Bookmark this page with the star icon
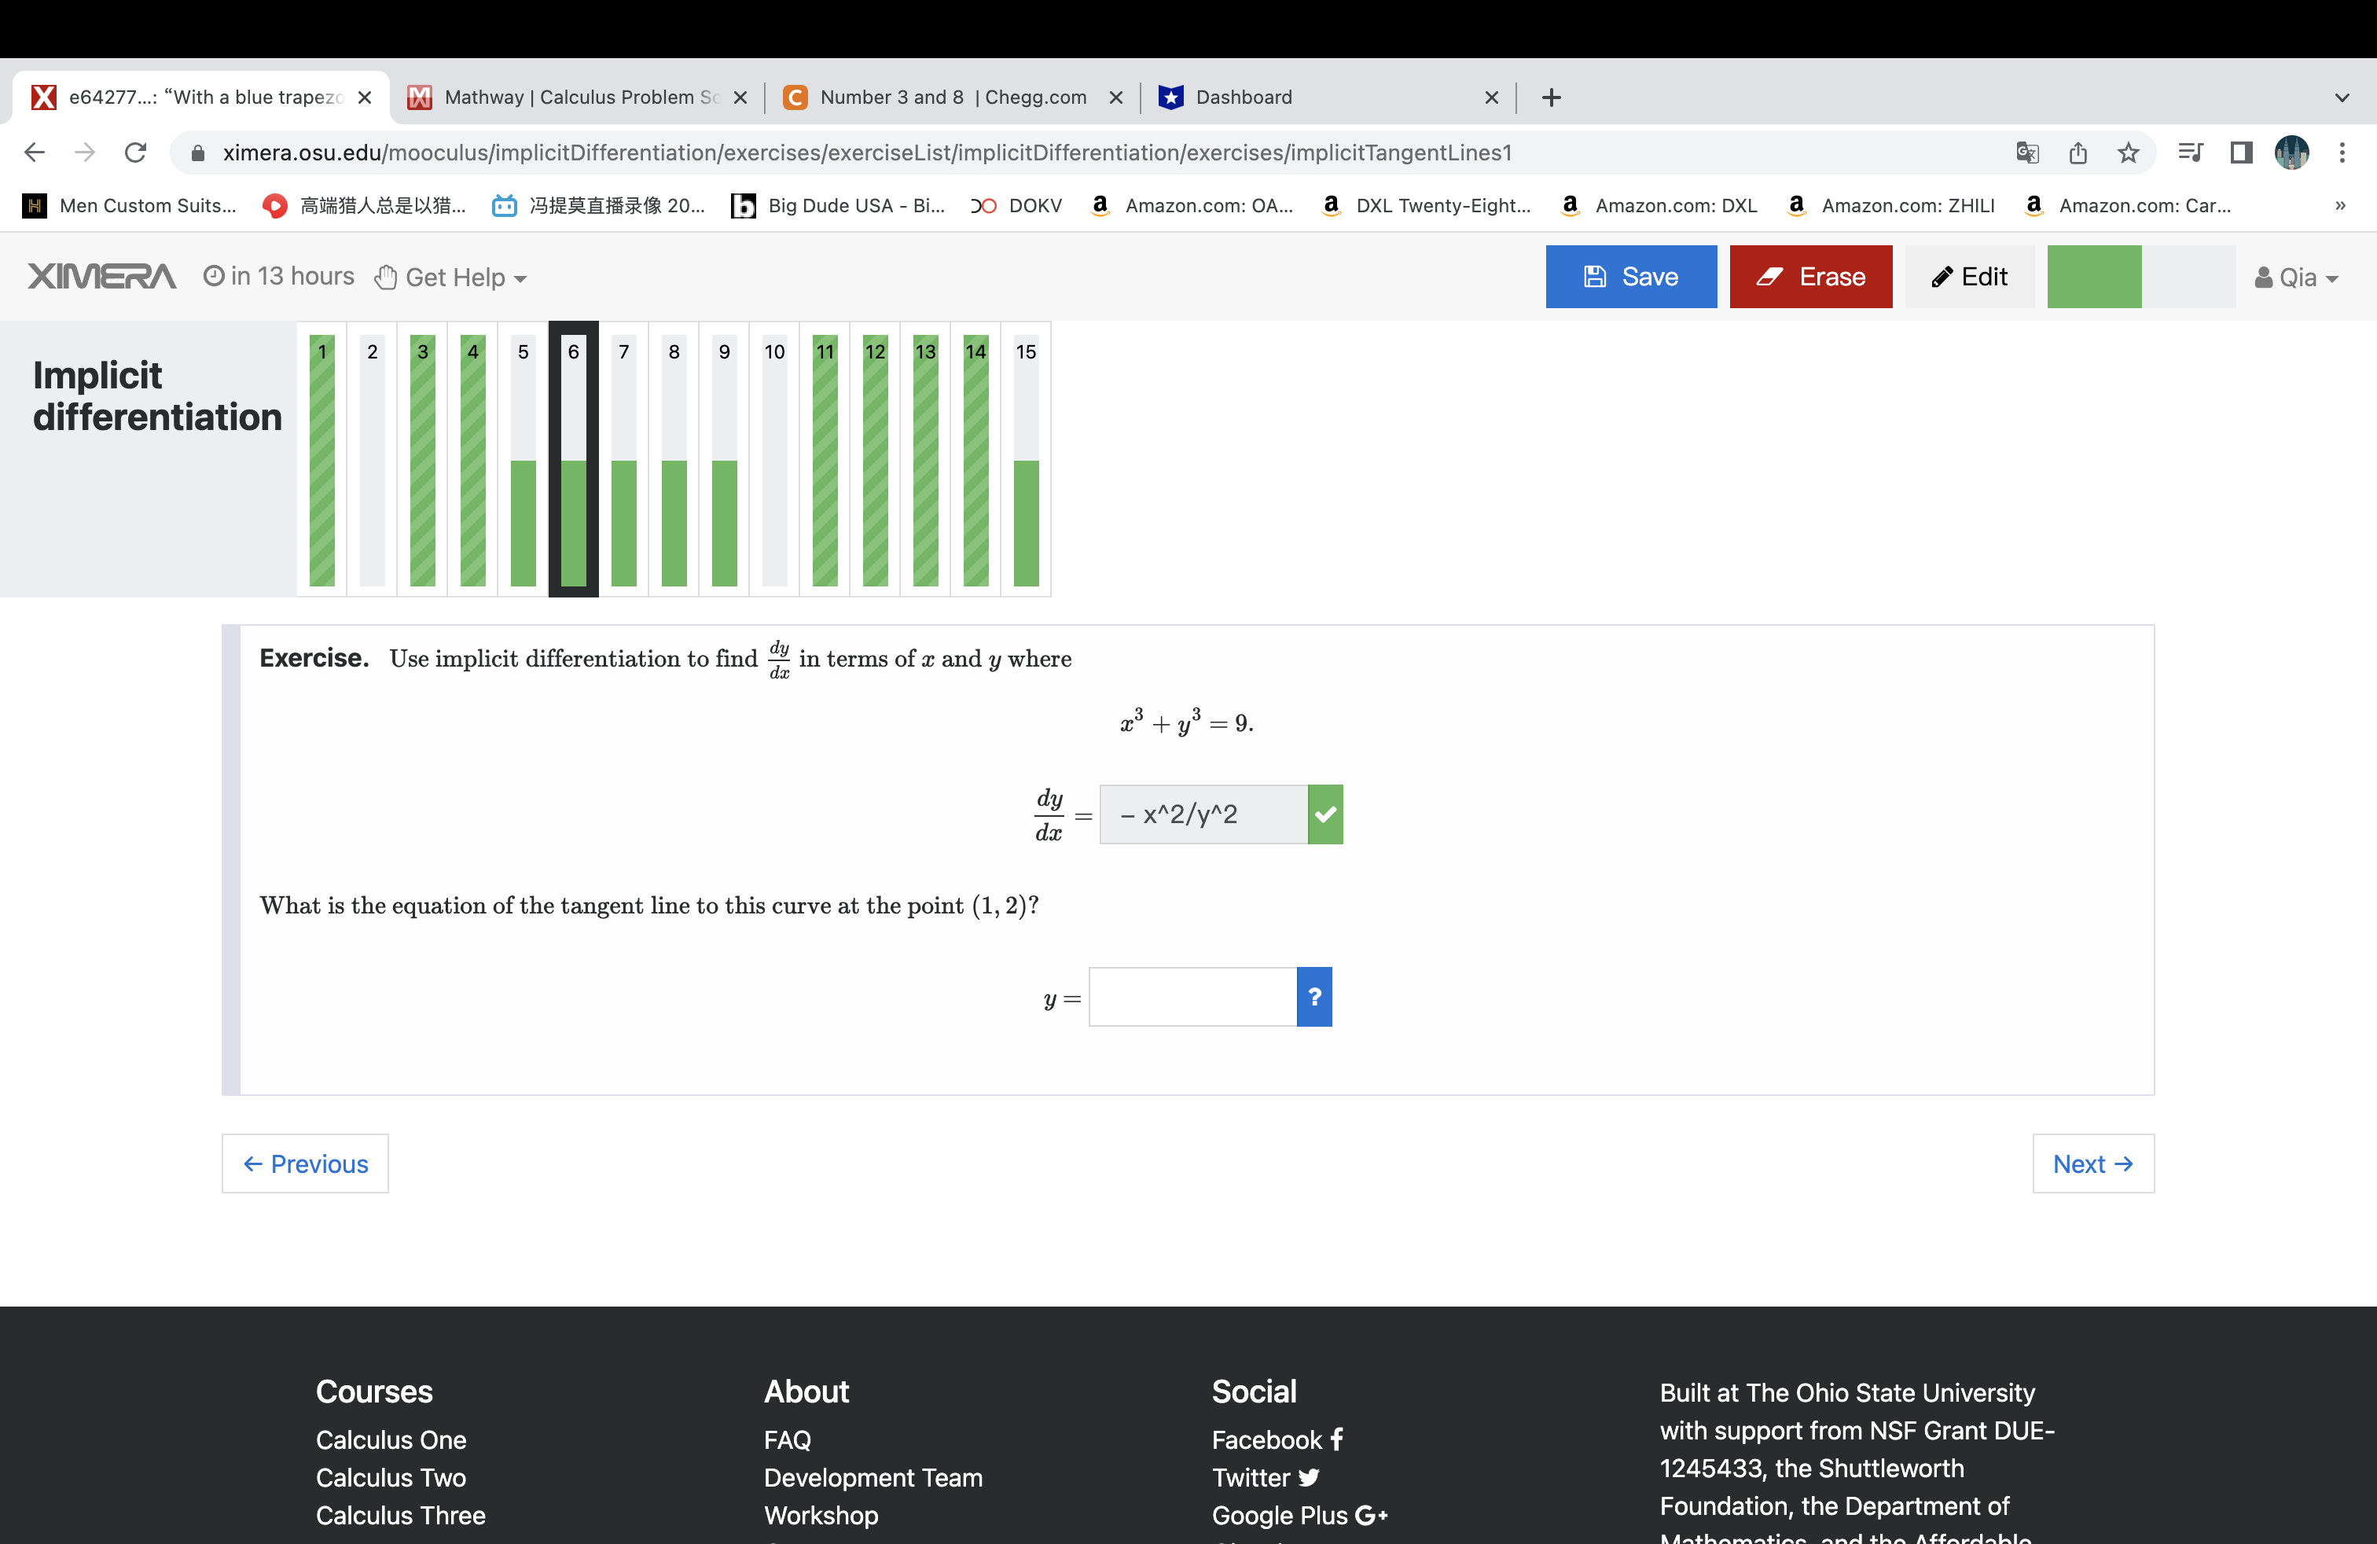Viewport: 2377px width, 1544px height. (x=2127, y=153)
